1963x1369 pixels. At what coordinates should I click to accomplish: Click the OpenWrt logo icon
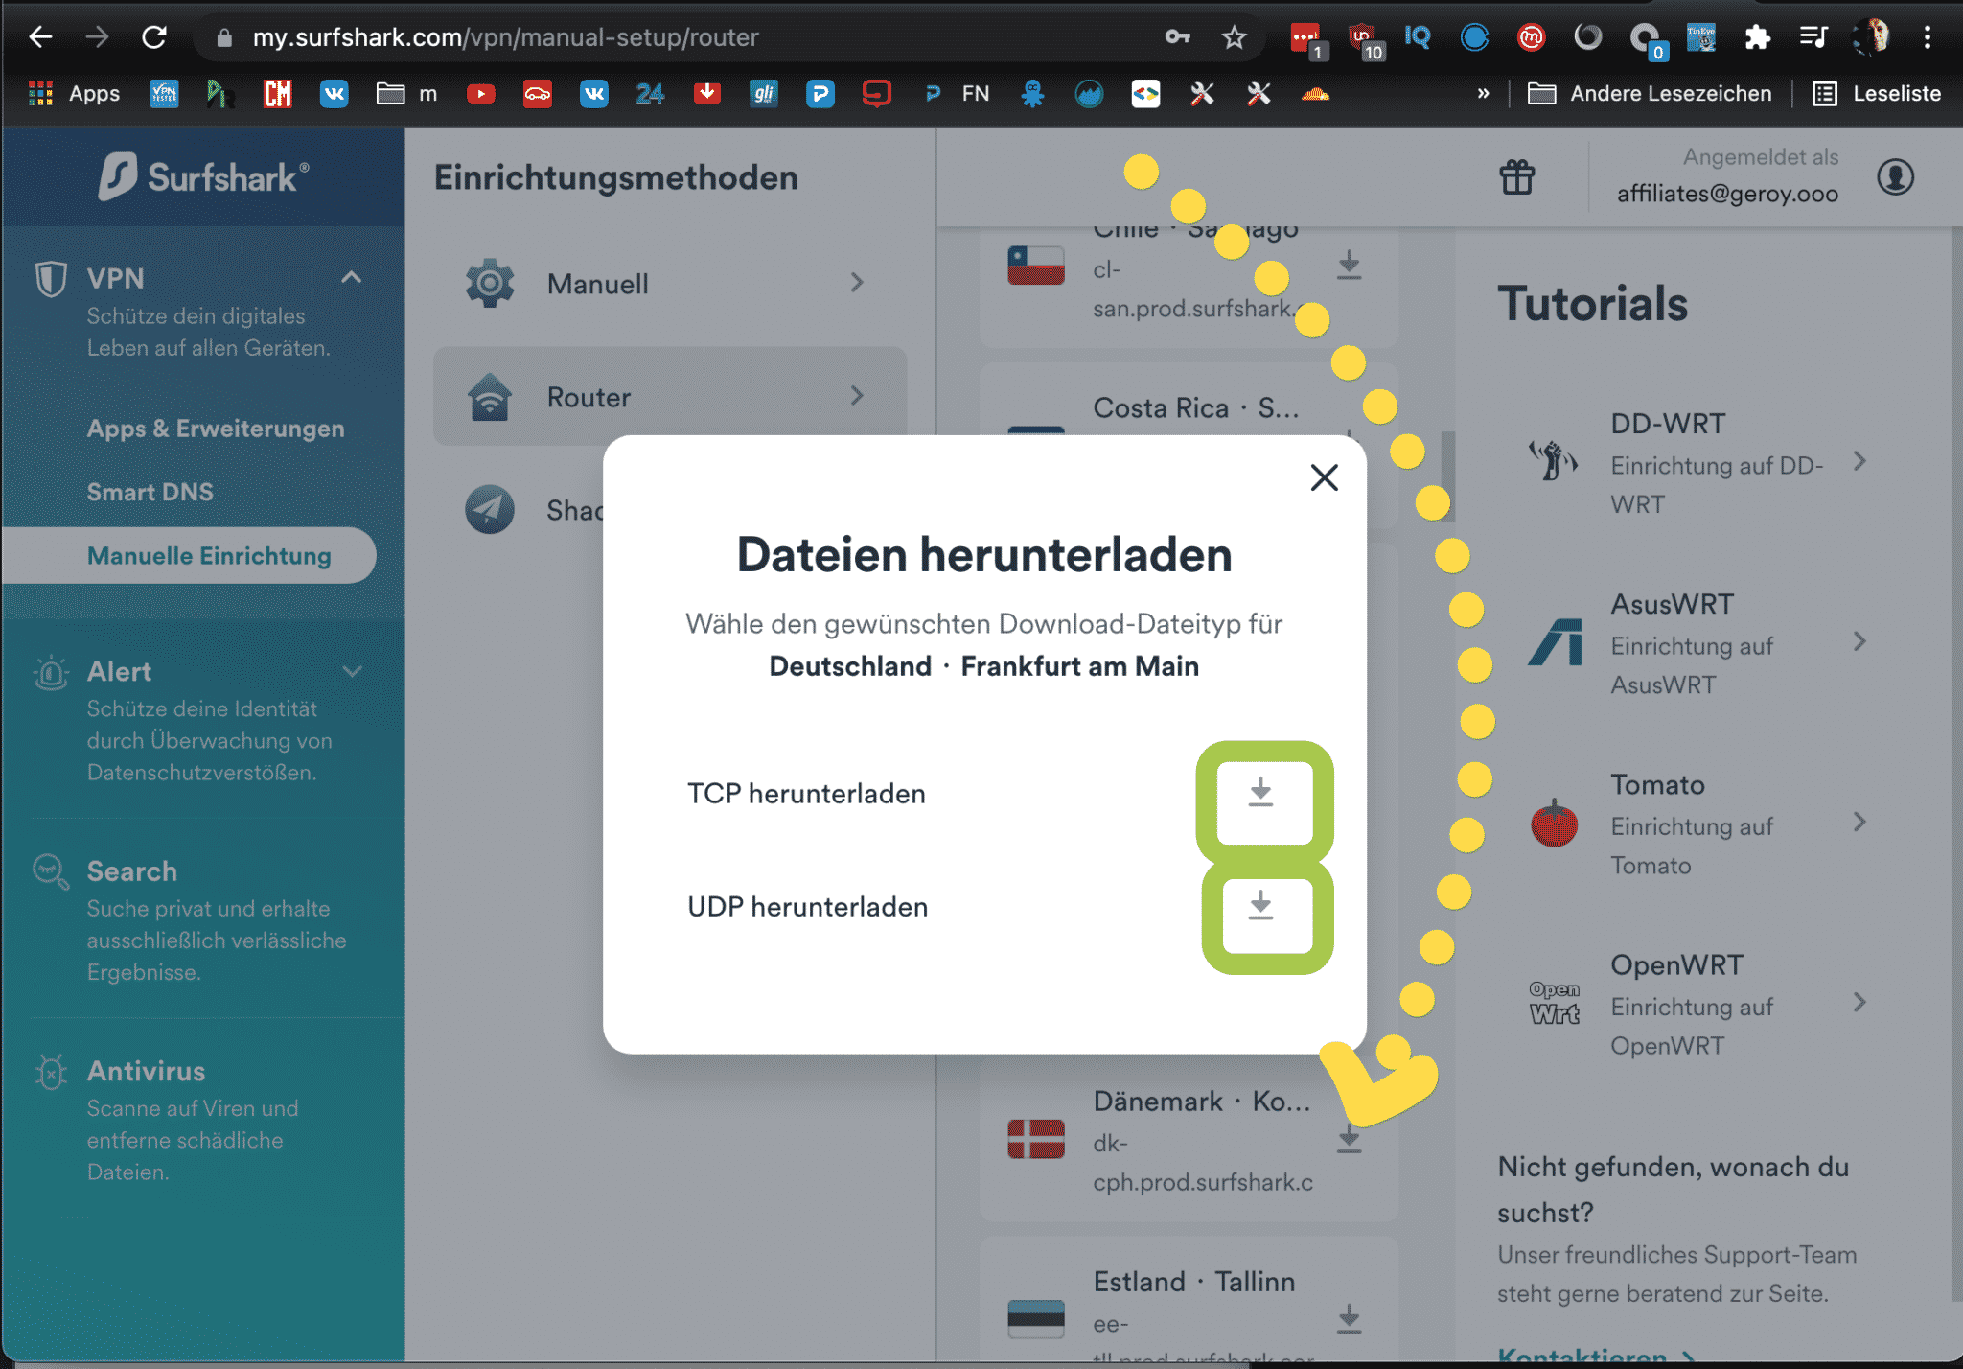coord(1554,1003)
